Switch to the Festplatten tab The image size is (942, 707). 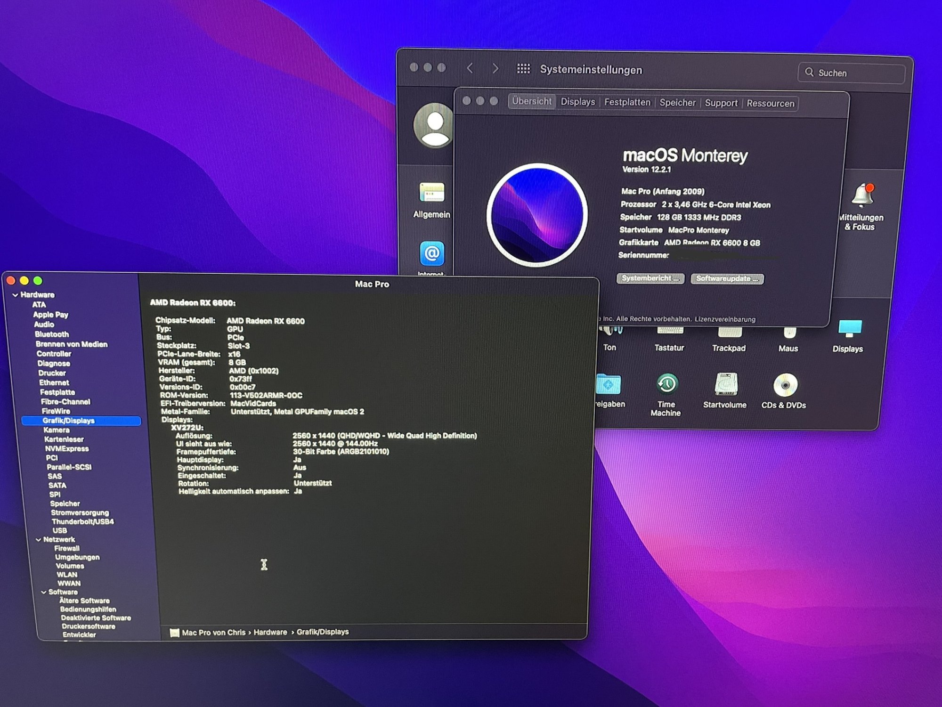coord(627,102)
